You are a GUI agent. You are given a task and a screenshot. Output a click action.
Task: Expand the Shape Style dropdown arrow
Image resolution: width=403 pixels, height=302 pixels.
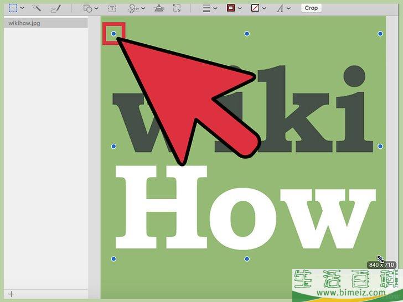(x=215, y=8)
